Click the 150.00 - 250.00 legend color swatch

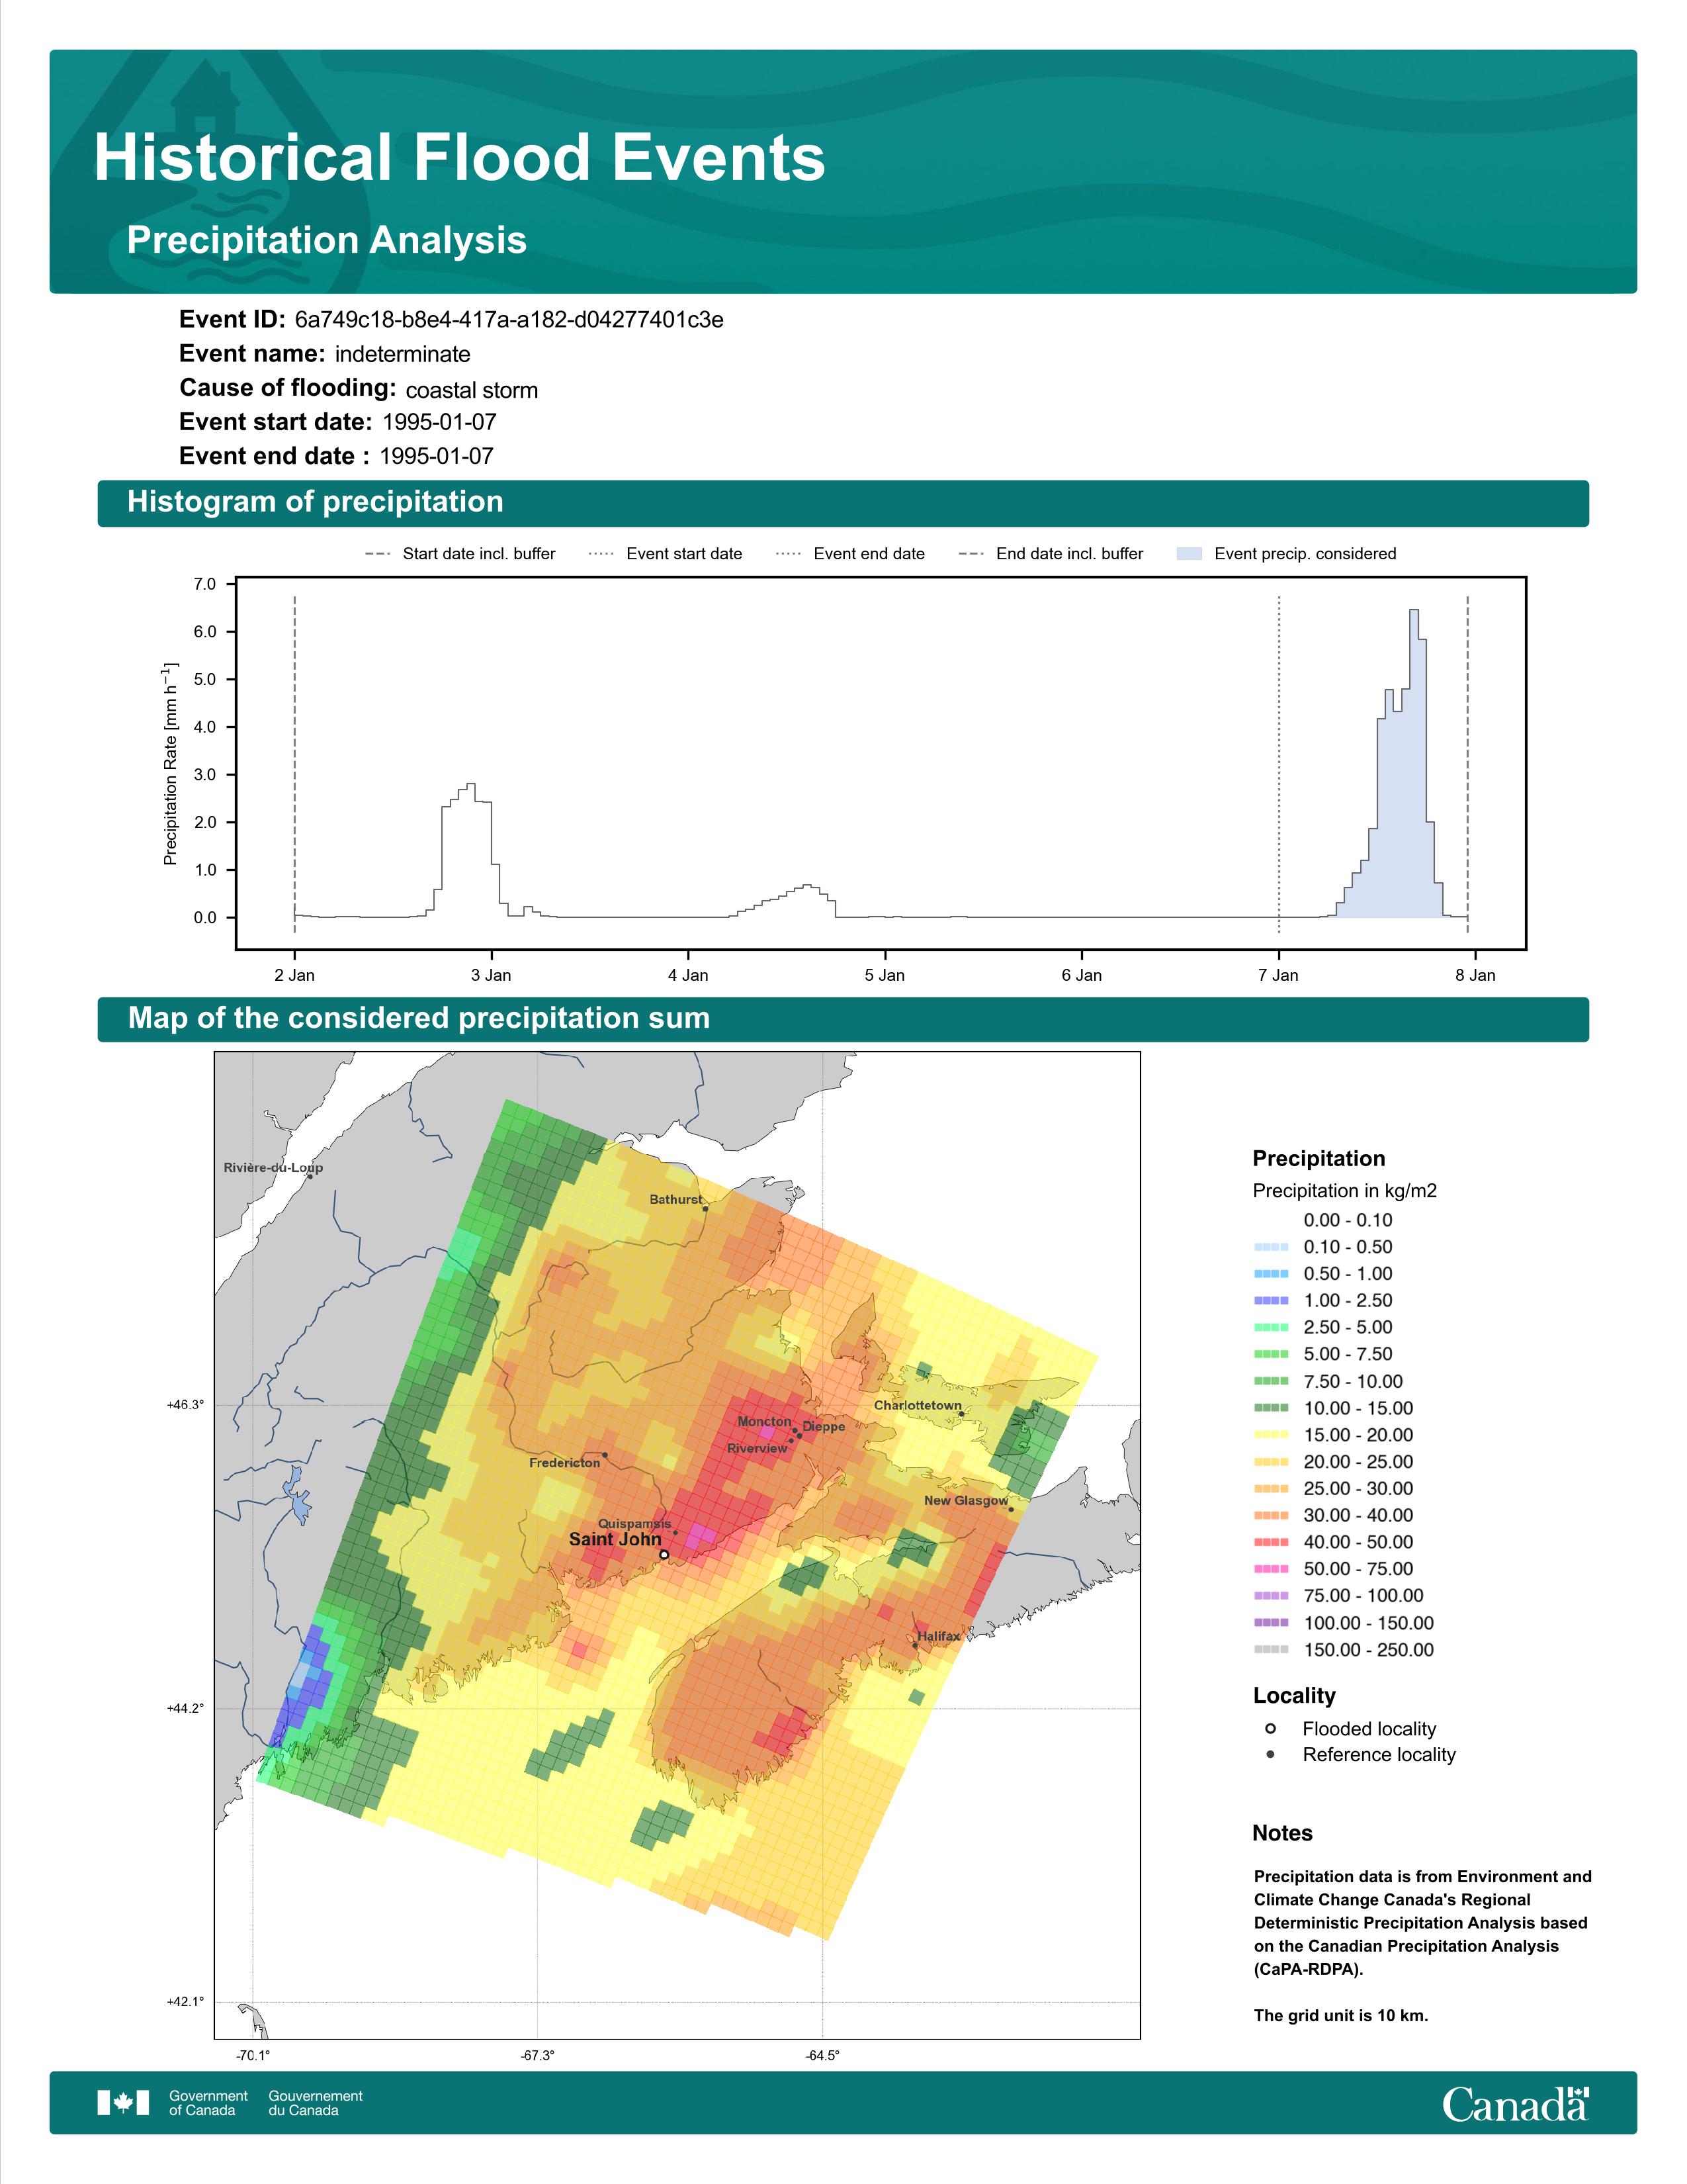[x=1270, y=1649]
